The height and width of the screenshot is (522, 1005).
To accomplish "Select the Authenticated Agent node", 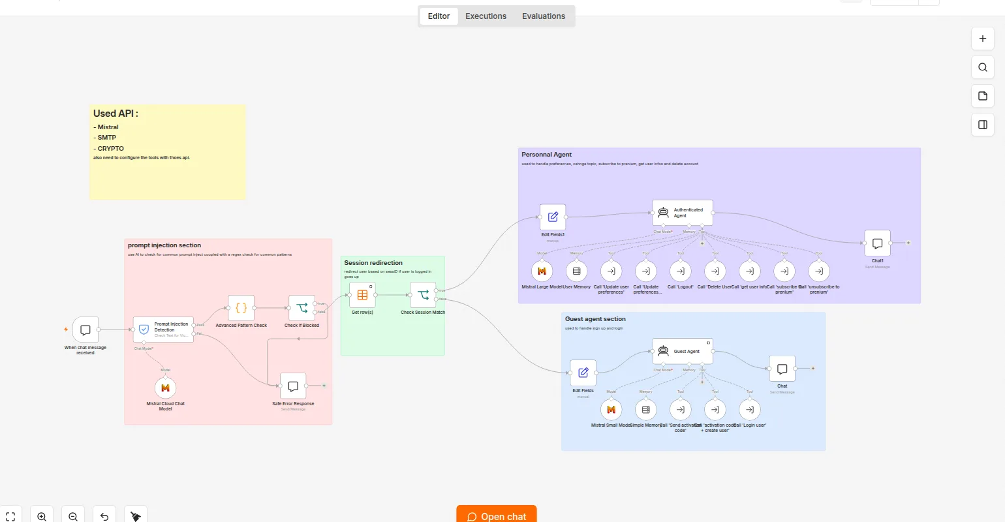I will 683,213.
